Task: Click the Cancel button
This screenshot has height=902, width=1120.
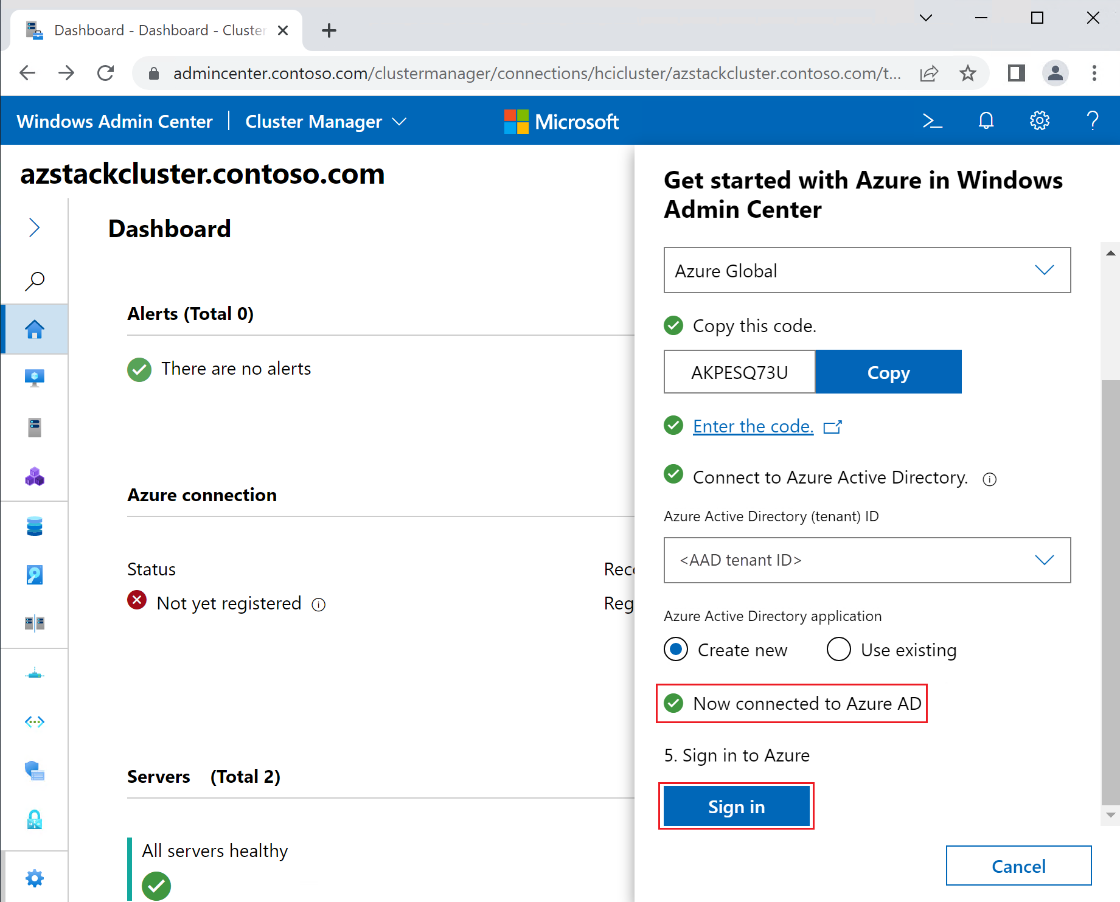Action: [x=1018, y=866]
